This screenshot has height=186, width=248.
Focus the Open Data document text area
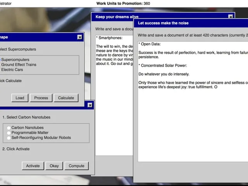(193, 102)
